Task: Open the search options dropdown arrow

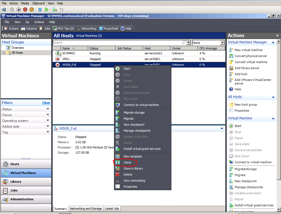Action: click(188, 43)
